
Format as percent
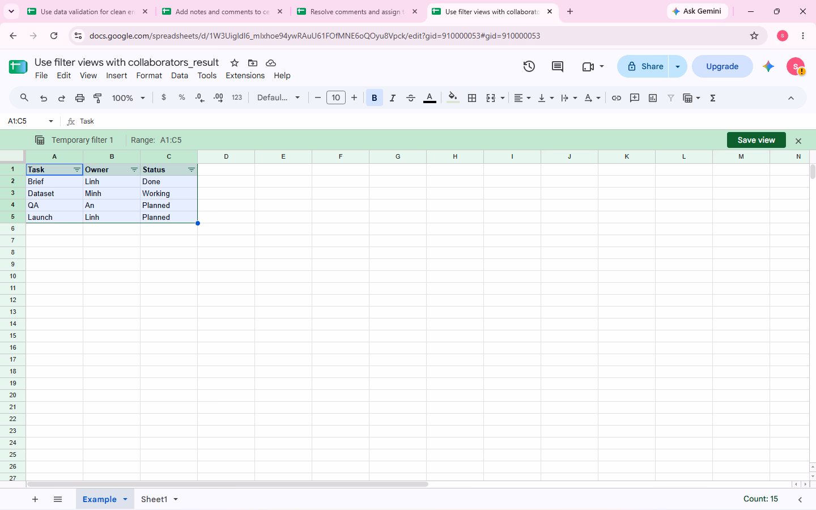pyautogui.click(x=182, y=97)
